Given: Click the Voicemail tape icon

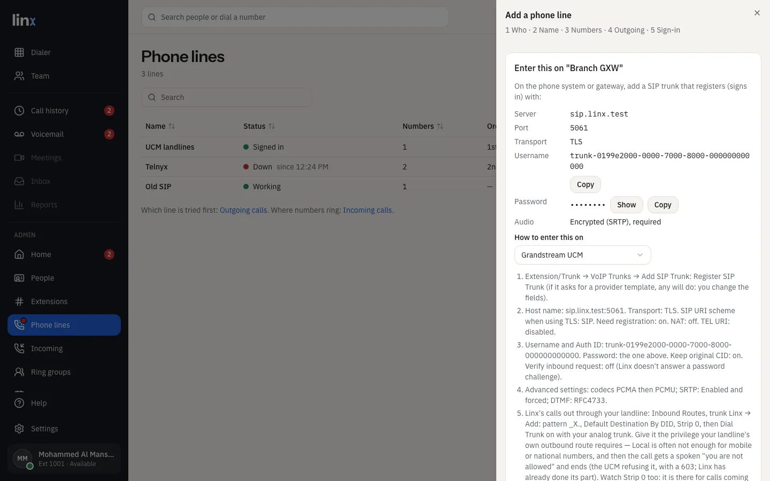Looking at the screenshot, I should 19,134.
